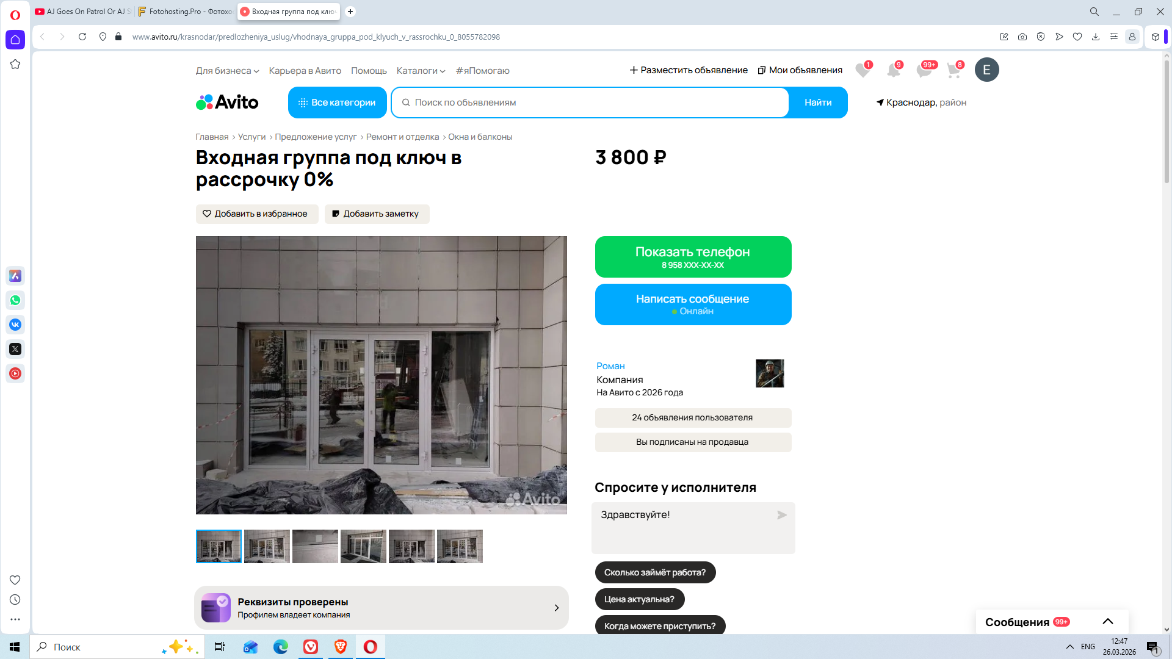Viewport: 1172px width, 659px height.
Task: Select the third photo thumbnail
Action: click(315, 546)
